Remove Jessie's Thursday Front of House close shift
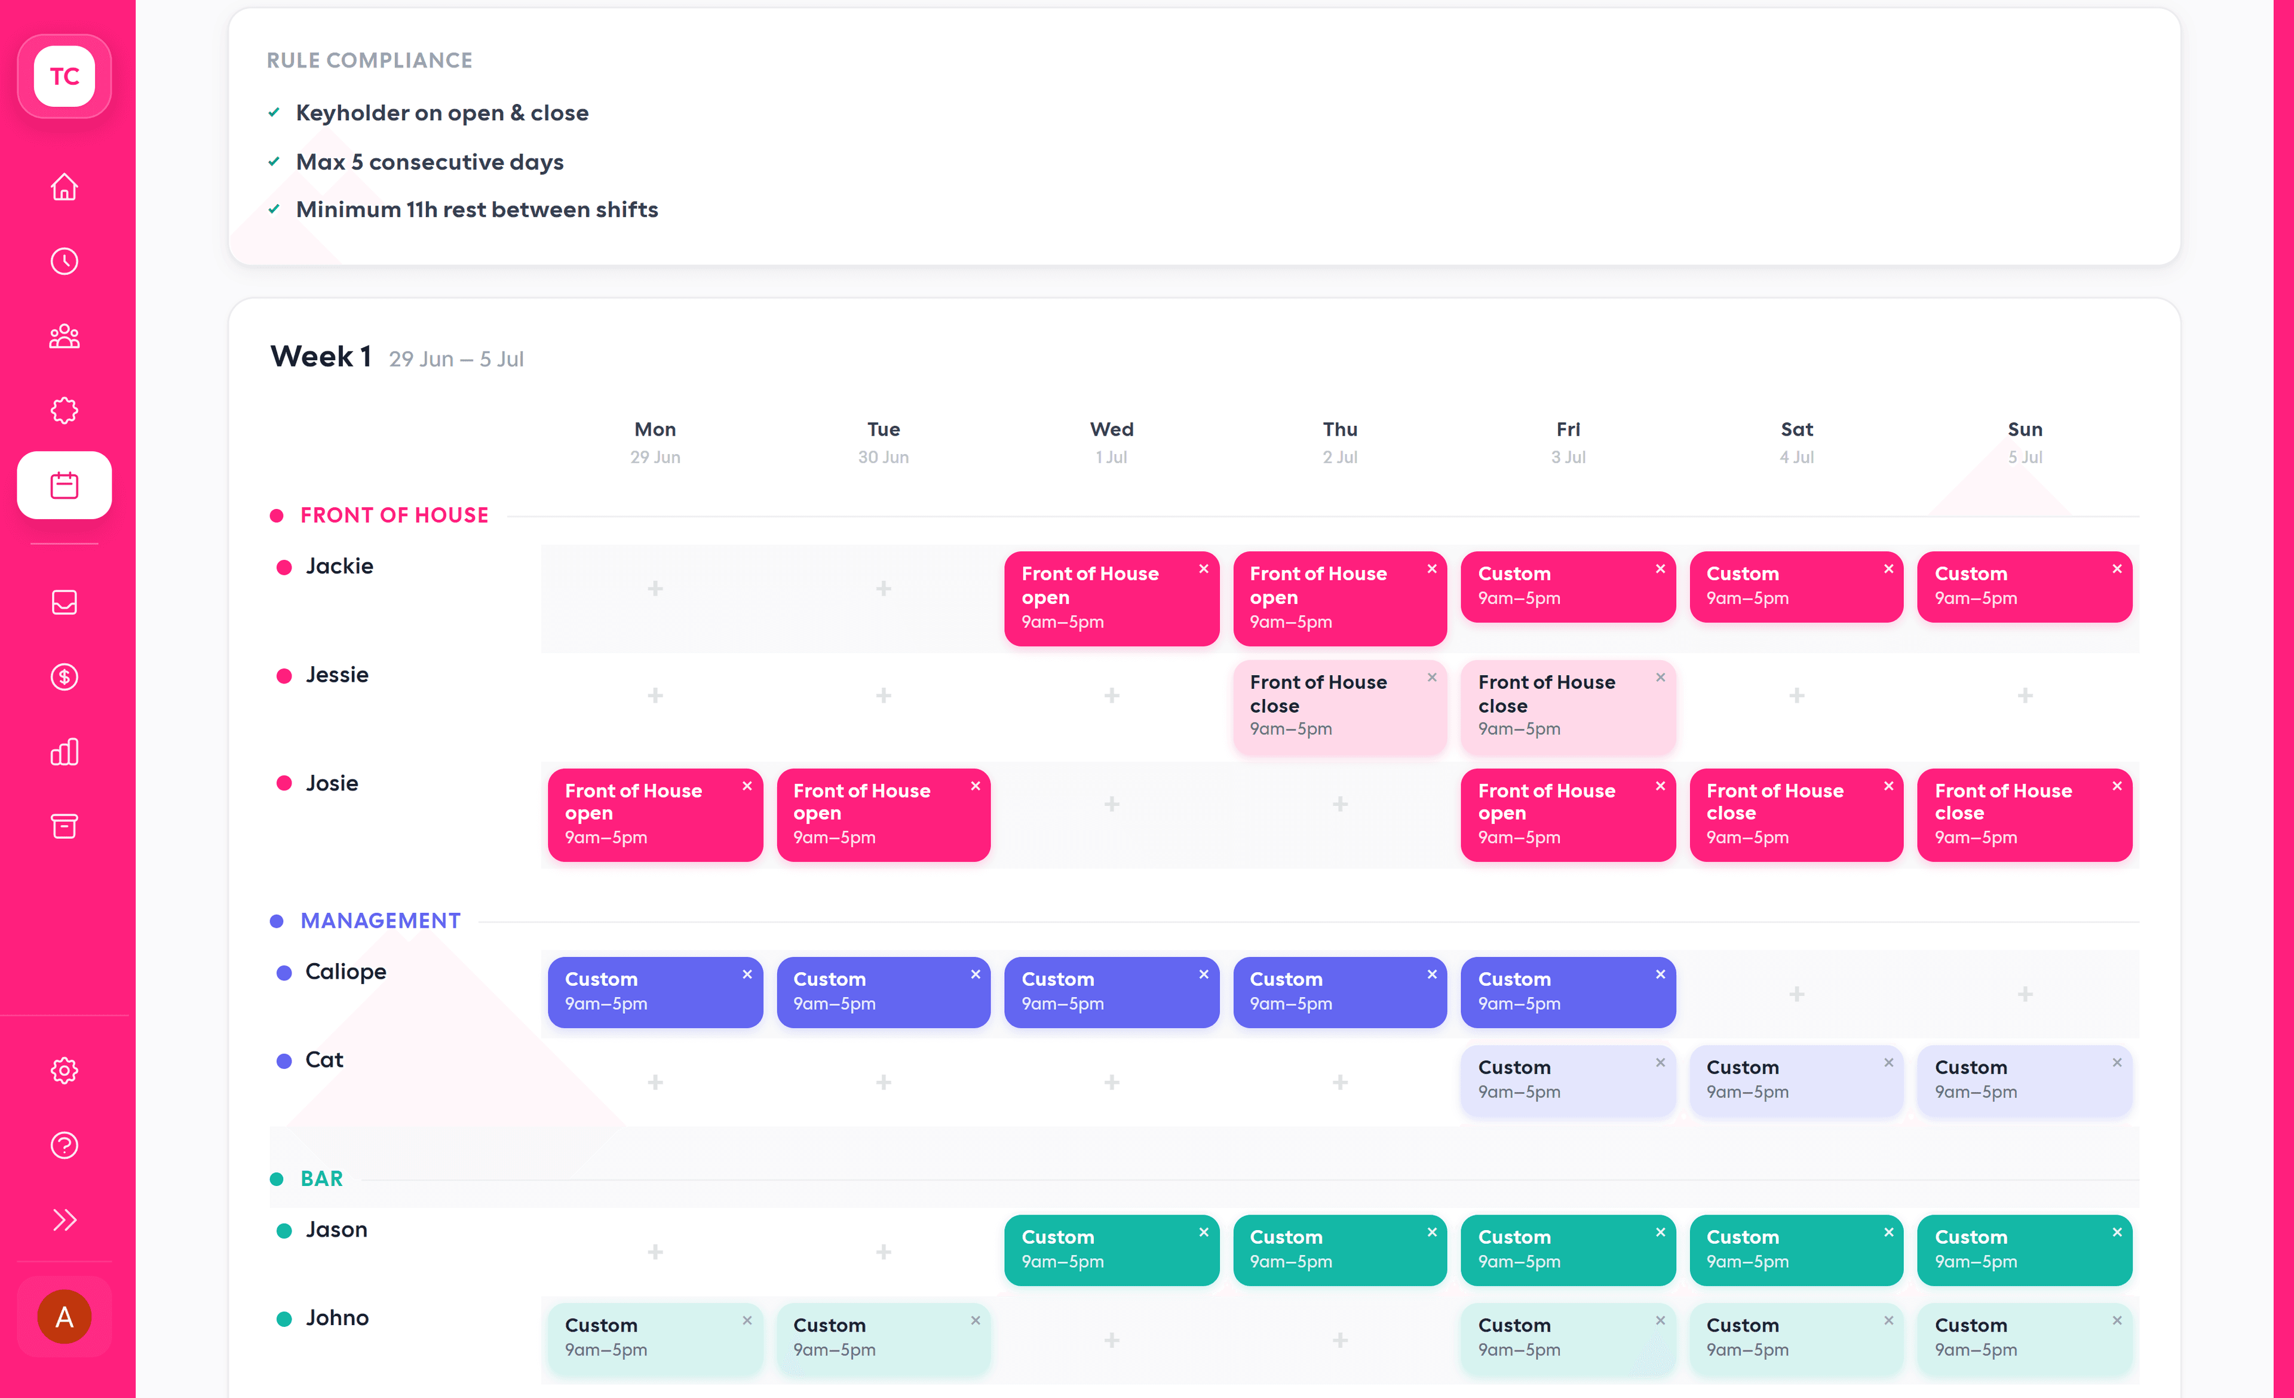Screen dimensions: 2294x1398 tap(1432, 677)
